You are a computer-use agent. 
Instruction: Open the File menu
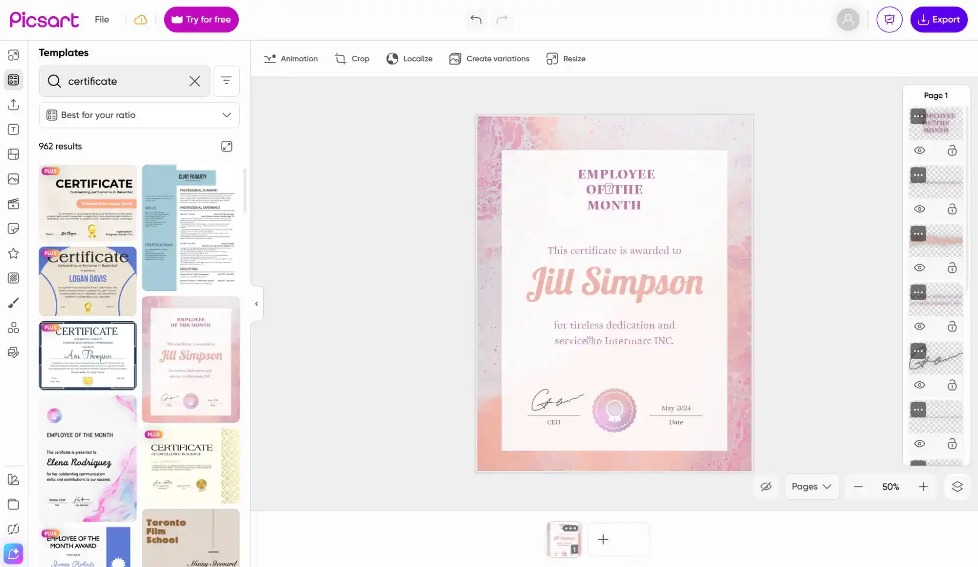pyautogui.click(x=102, y=20)
